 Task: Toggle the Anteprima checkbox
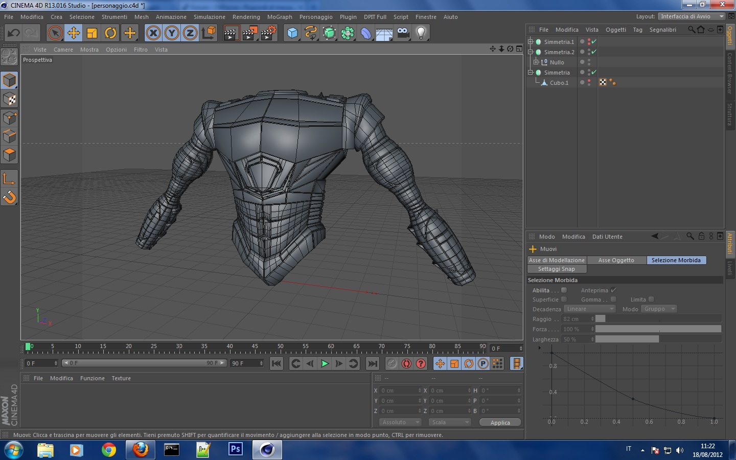click(x=613, y=290)
